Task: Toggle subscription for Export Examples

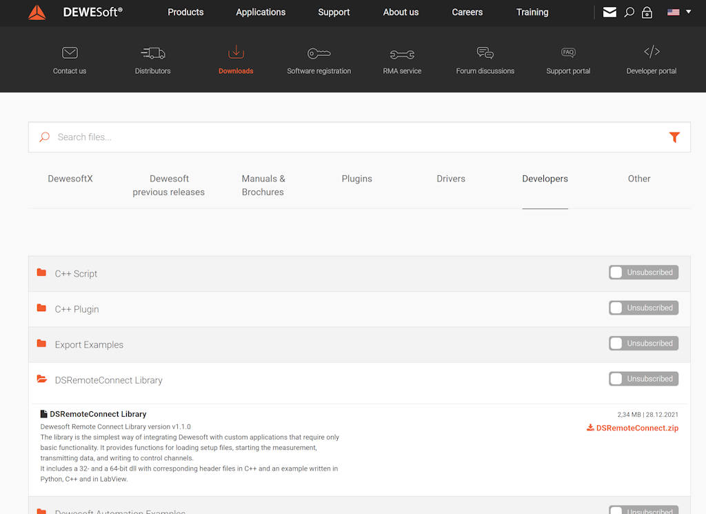Action: pyautogui.click(x=643, y=344)
